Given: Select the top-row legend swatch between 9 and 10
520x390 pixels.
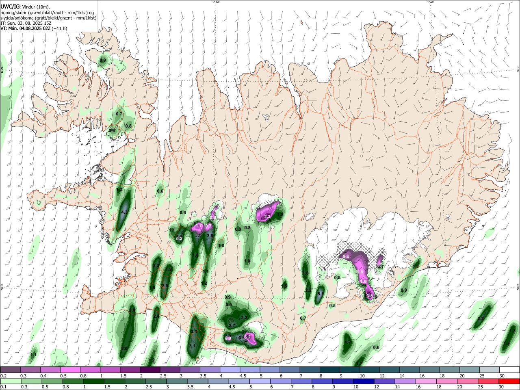Looking at the screenshot, I should tap(350, 370).
